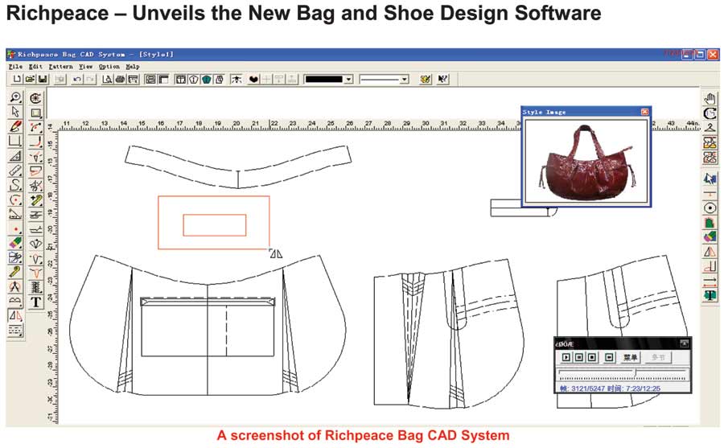
Task: Click the printer icon in toolbar
Action: pyautogui.click(x=120, y=79)
